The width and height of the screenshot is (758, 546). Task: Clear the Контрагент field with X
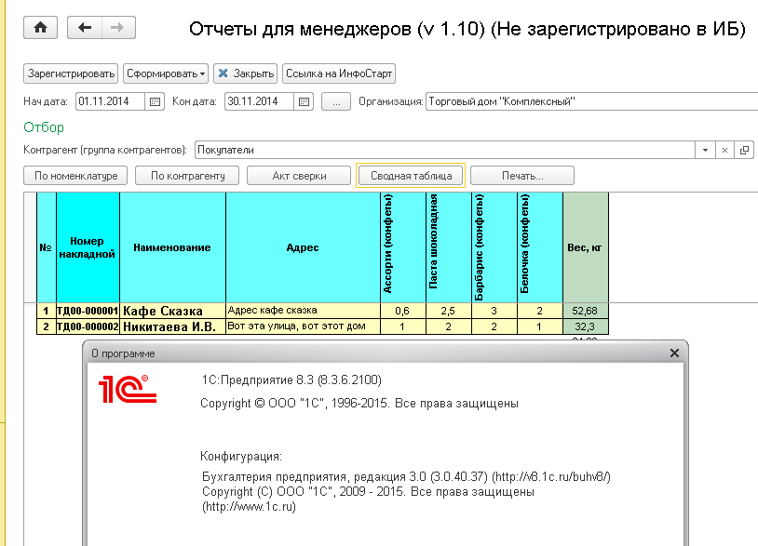click(x=724, y=150)
